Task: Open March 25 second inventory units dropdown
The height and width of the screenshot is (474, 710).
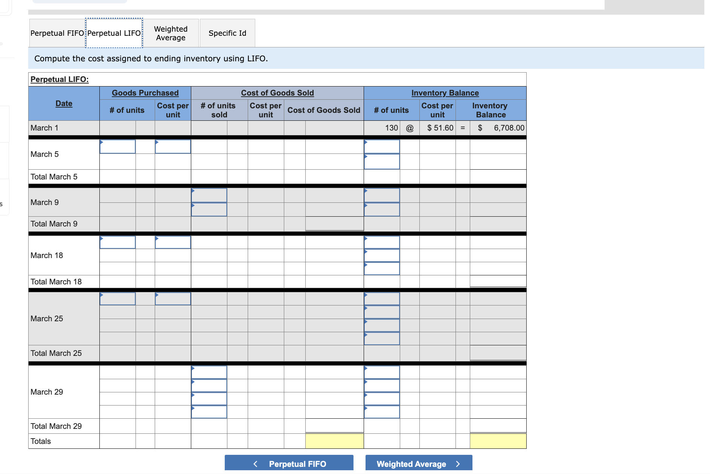Action: coord(382,312)
